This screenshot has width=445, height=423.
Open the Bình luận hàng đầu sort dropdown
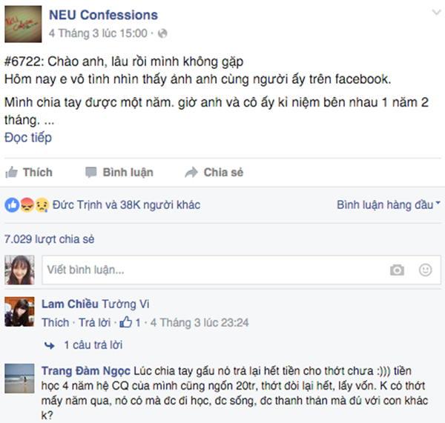pos(389,204)
